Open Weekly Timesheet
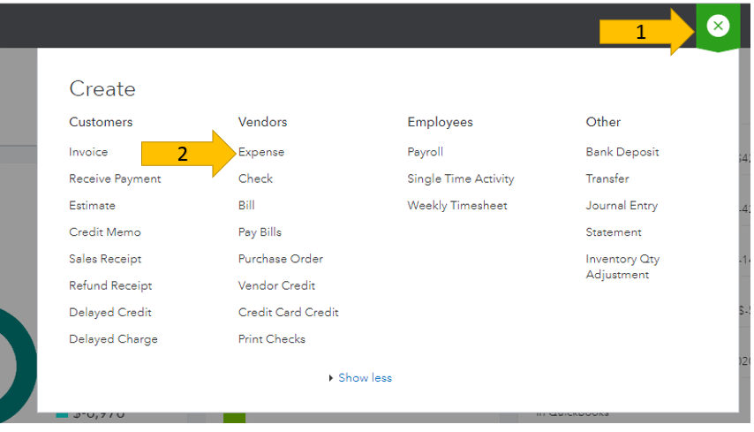Viewport: 754px width, 432px height. pos(456,206)
